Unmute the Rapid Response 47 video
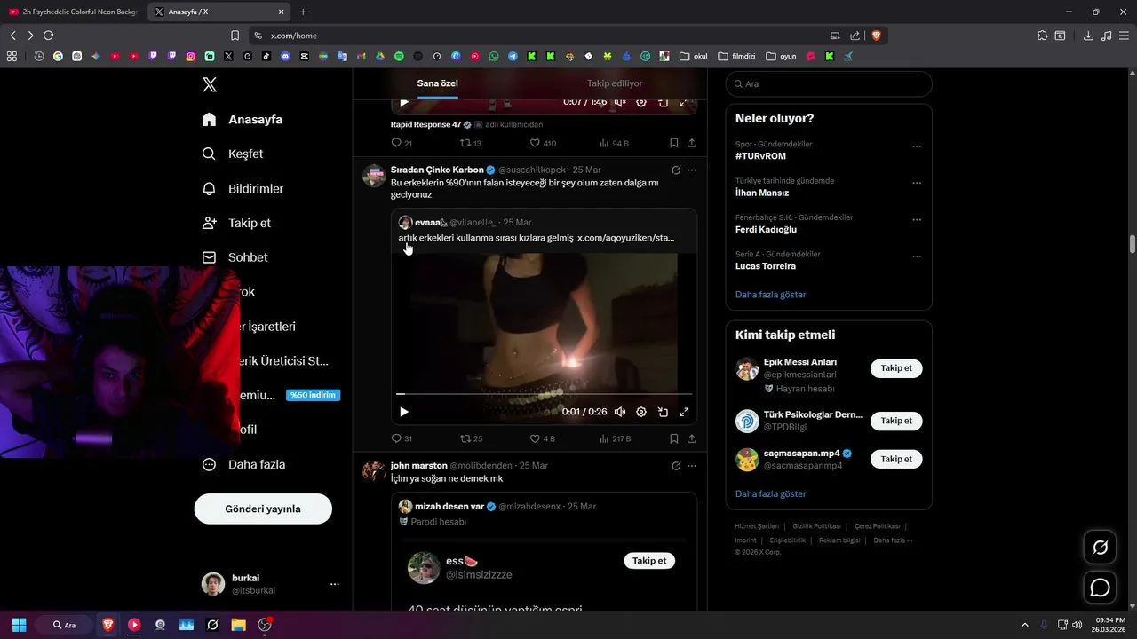Viewport: 1137px width, 639px height. coord(620,103)
